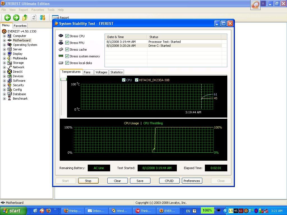The width and height of the screenshot is (287, 215).
Task: Expand the Computer tree node
Action: [4, 36]
